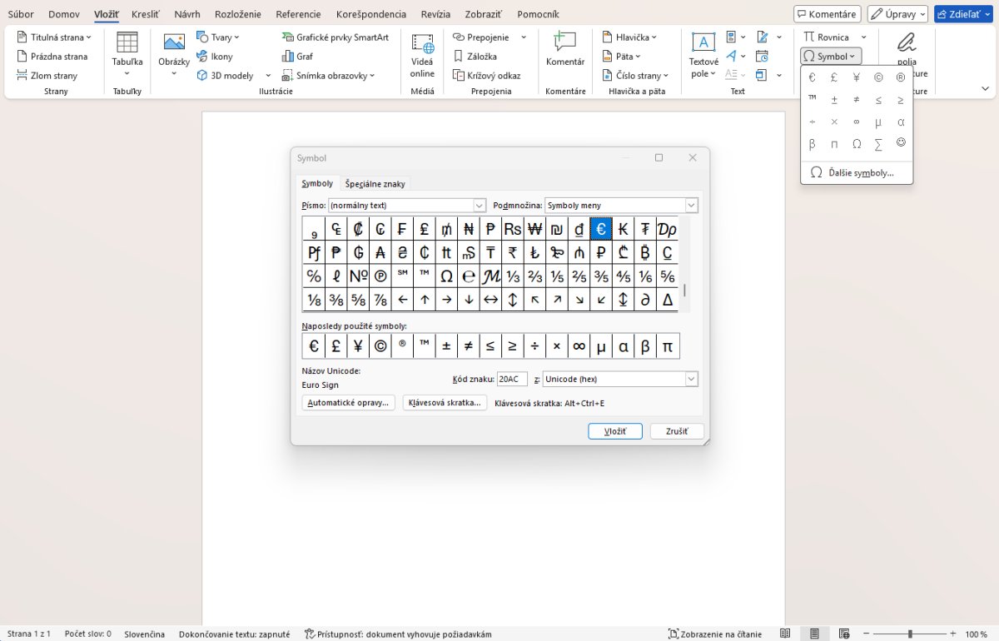The height and width of the screenshot is (641, 999).
Task: Click the Kód znaku input field
Action: (x=512, y=380)
